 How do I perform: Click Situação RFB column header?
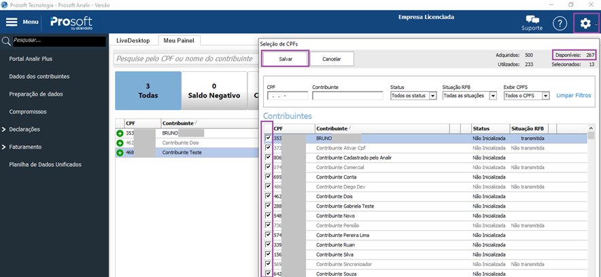(x=530, y=128)
